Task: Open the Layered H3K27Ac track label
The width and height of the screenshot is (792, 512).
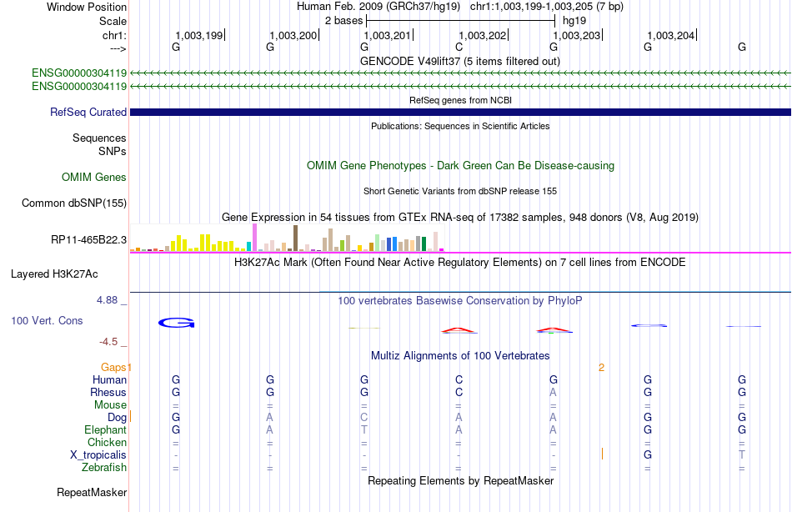Action: pyautogui.click(x=54, y=274)
